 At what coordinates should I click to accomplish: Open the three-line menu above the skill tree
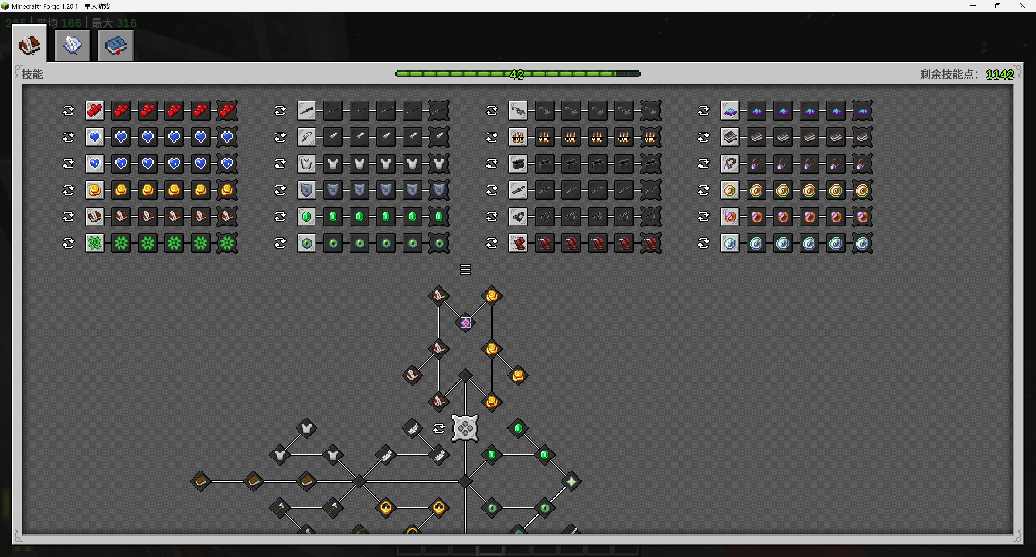click(465, 269)
